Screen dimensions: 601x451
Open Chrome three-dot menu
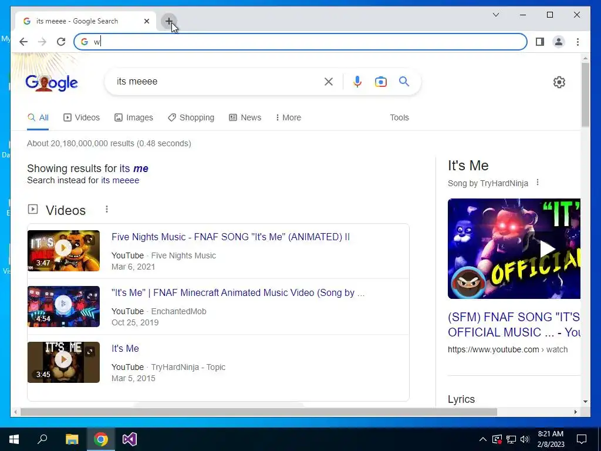tap(578, 42)
